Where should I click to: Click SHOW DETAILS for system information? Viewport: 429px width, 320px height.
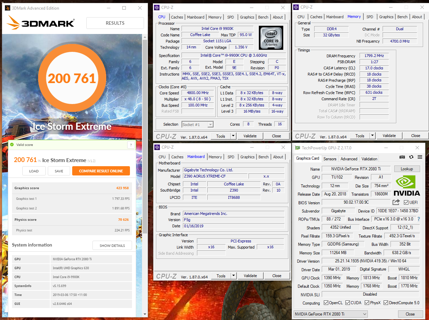tap(112, 245)
